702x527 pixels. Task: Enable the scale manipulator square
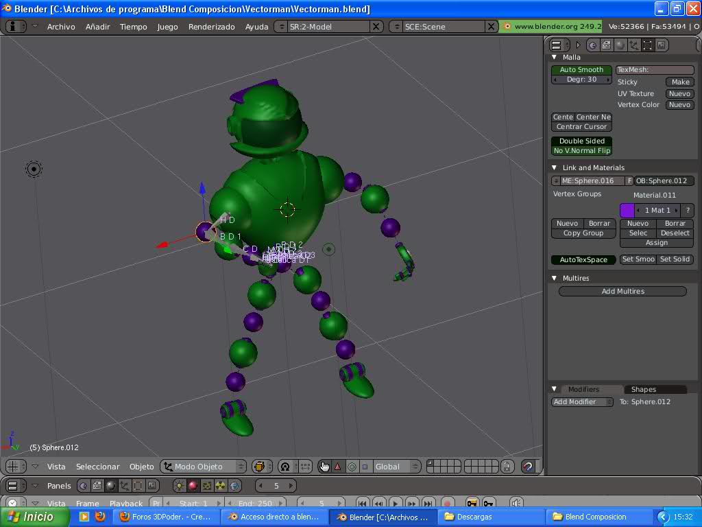point(365,467)
